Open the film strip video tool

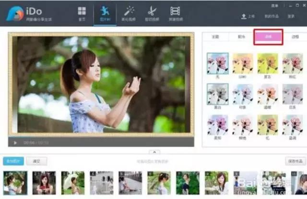point(175,11)
